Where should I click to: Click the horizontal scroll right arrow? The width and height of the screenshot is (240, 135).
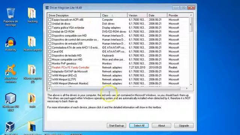(x=187, y=88)
